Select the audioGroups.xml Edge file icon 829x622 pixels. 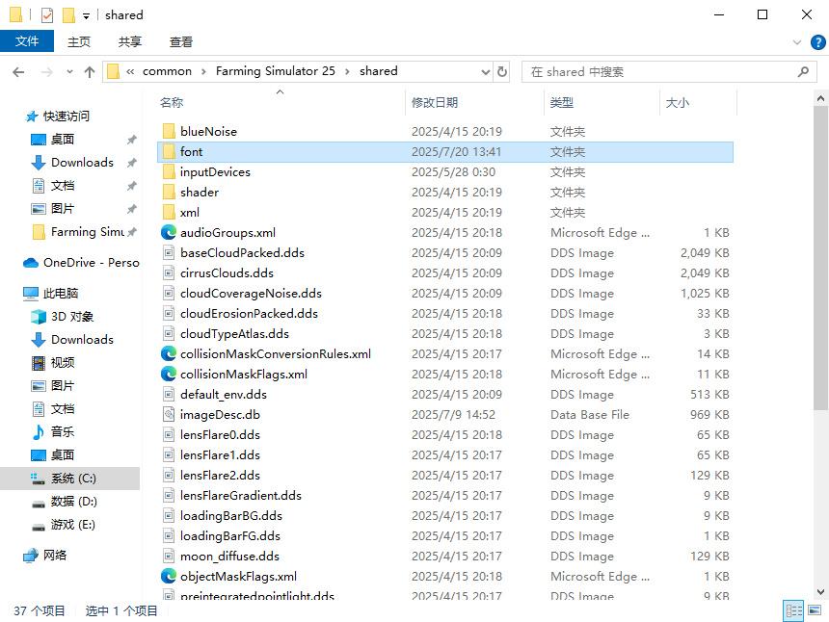pyautogui.click(x=169, y=232)
